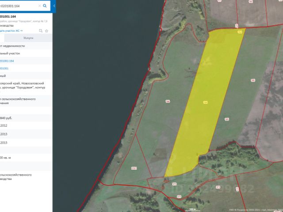Click the map label 2201 on parcel
Viewport: 283px width, 212px height.
tap(134, 168)
